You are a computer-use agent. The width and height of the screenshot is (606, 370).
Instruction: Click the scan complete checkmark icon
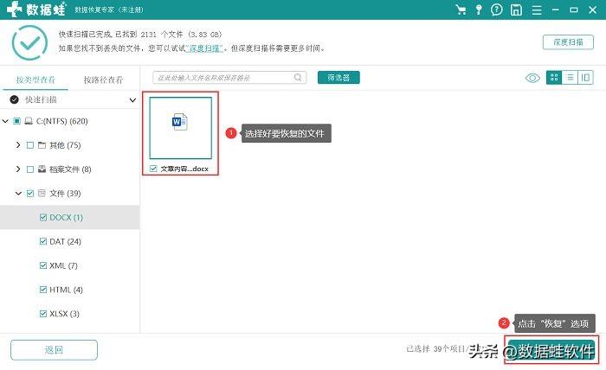point(29,42)
